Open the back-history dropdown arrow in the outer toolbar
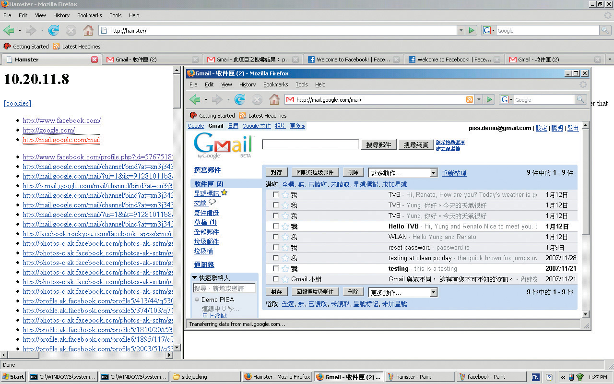The image size is (614, 384). (x=20, y=30)
